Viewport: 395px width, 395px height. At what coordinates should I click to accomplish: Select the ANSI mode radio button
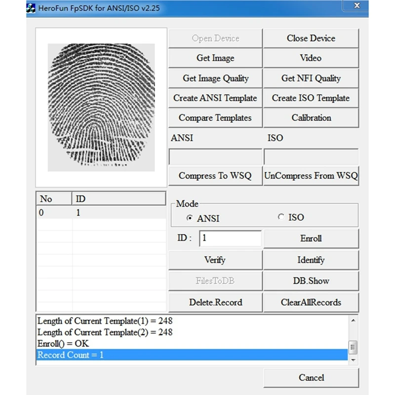tap(189, 218)
